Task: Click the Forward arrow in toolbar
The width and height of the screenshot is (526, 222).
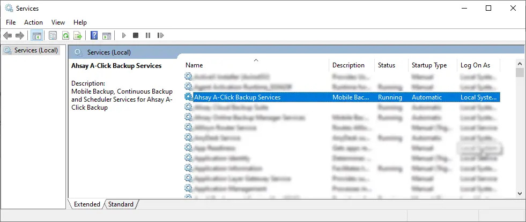Action: (20, 36)
